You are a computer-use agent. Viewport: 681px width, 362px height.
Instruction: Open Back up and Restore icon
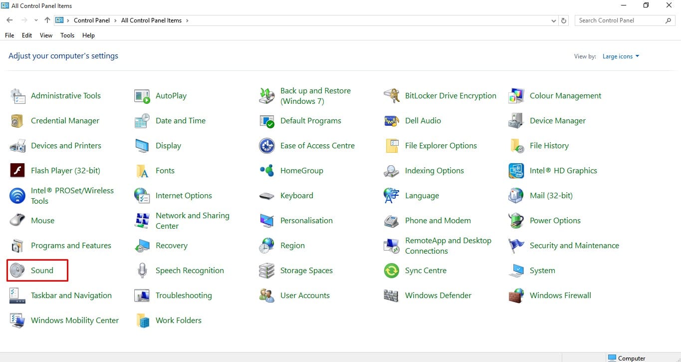coord(267,96)
